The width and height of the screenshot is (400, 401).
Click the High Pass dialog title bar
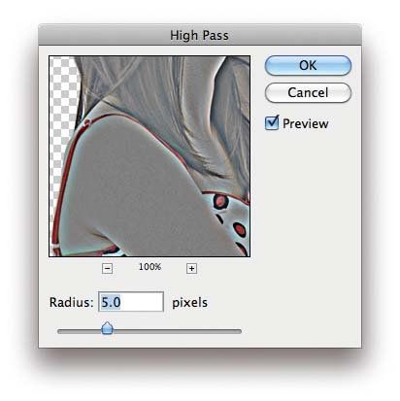(200, 35)
